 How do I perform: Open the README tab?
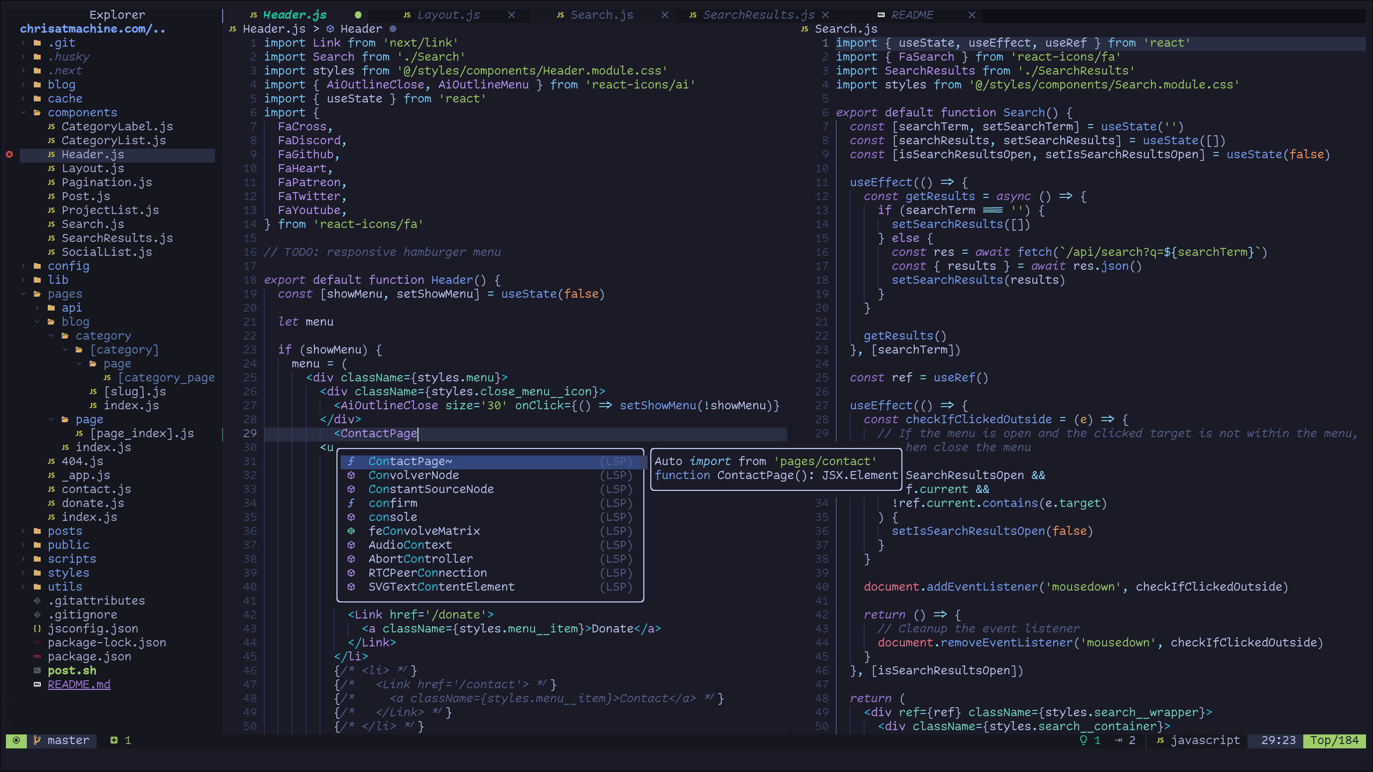coord(912,14)
